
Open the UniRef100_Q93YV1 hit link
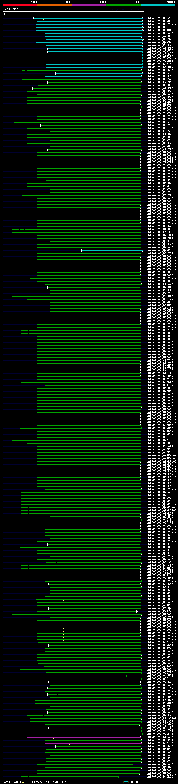click(x=160, y=27)
